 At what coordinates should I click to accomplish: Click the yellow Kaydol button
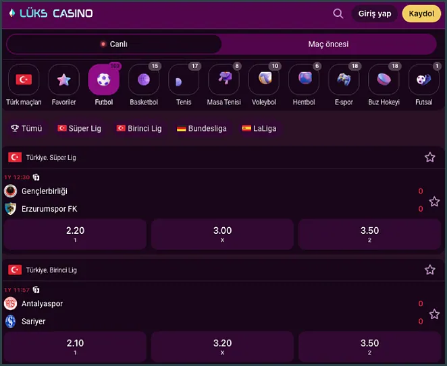click(421, 13)
